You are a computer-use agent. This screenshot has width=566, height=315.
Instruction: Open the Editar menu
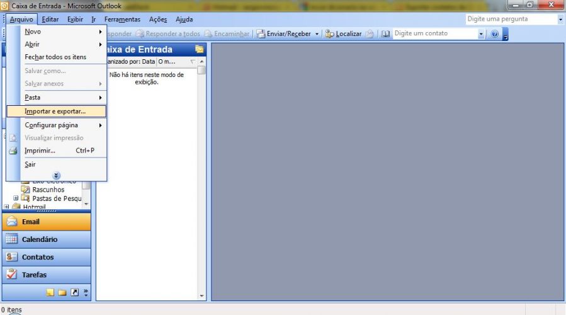(50, 19)
